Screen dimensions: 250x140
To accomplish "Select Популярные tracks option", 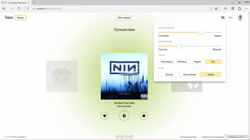I will click(166, 62).
